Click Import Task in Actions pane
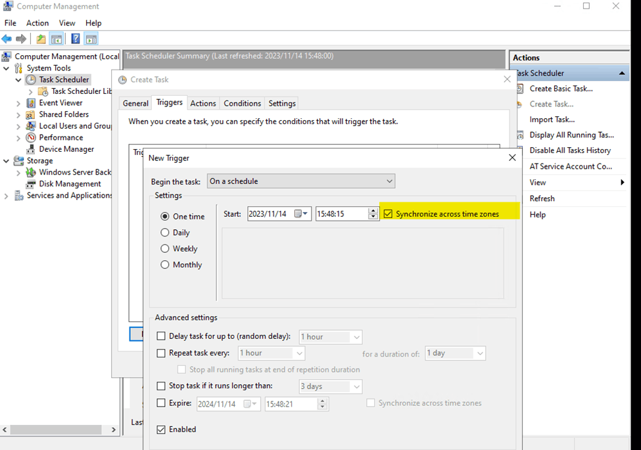 (x=552, y=120)
